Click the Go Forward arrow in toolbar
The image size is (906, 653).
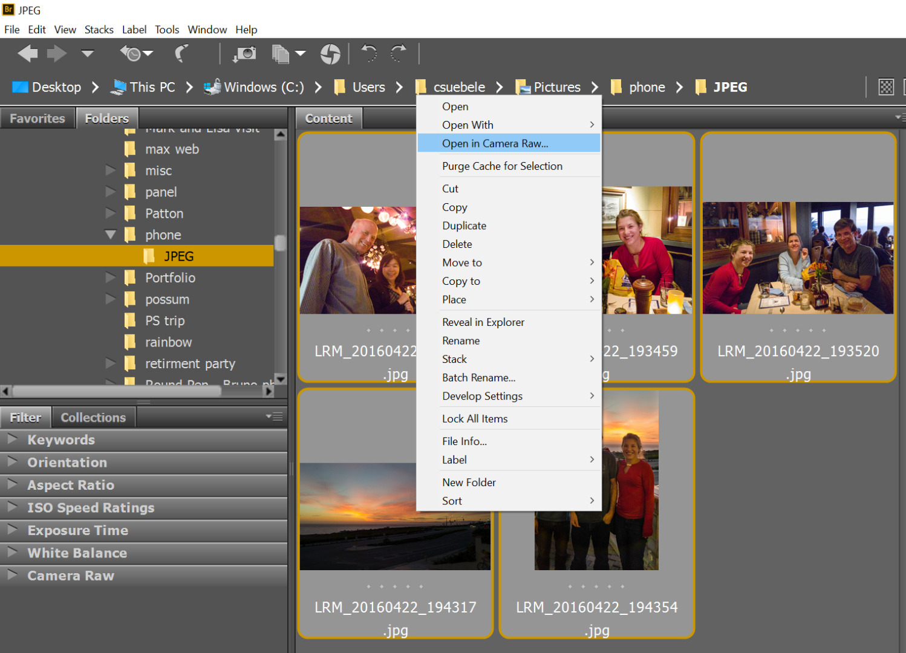click(57, 54)
